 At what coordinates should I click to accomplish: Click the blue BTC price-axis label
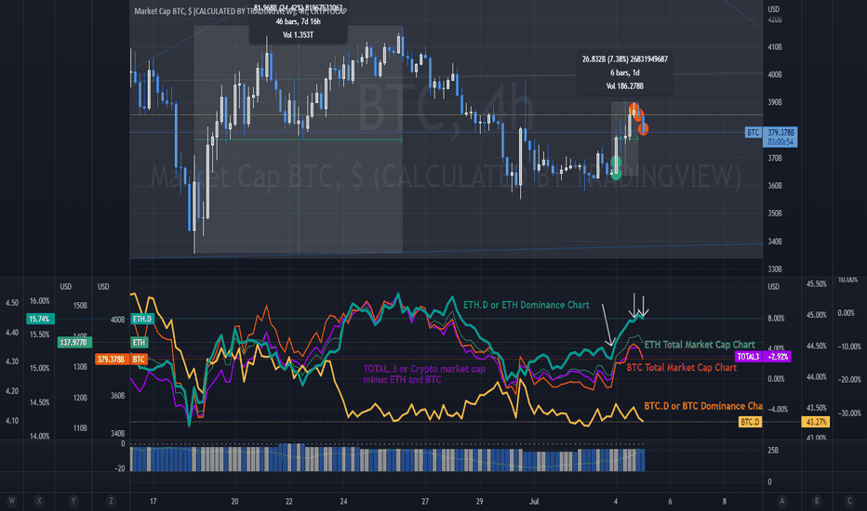click(x=754, y=133)
